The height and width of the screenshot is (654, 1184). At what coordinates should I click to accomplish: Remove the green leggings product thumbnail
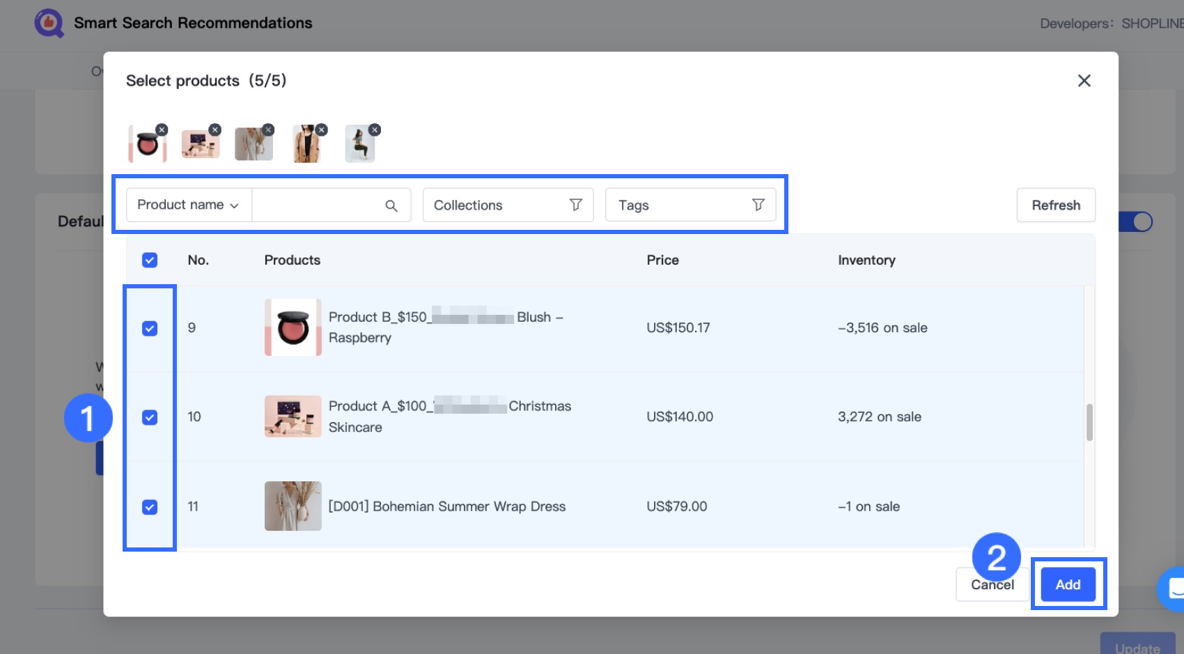375,130
